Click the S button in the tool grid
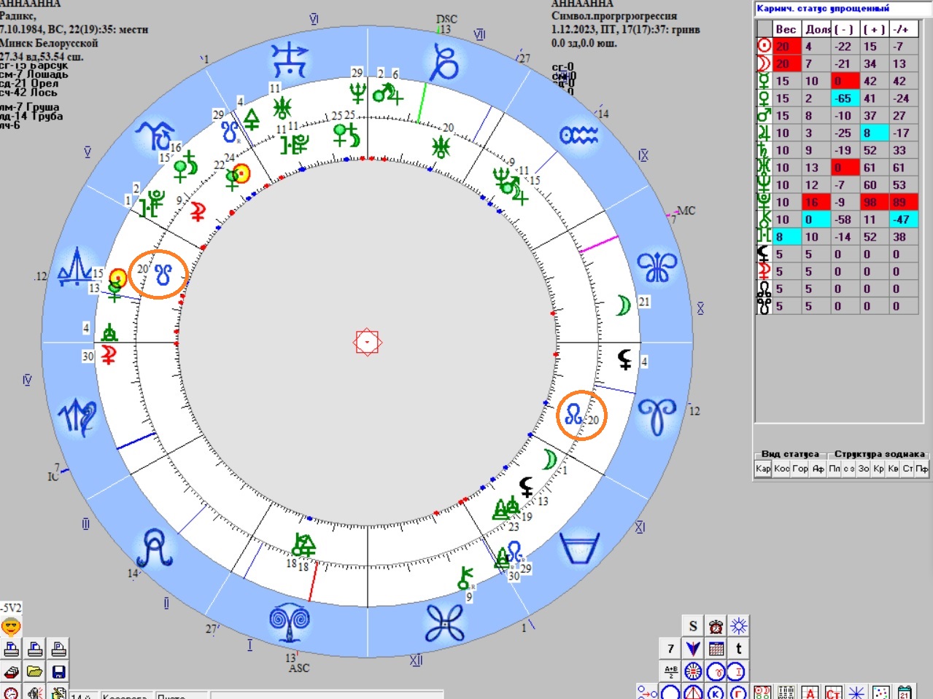This screenshot has height=699, width=933. pyautogui.click(x=693, y=625)
